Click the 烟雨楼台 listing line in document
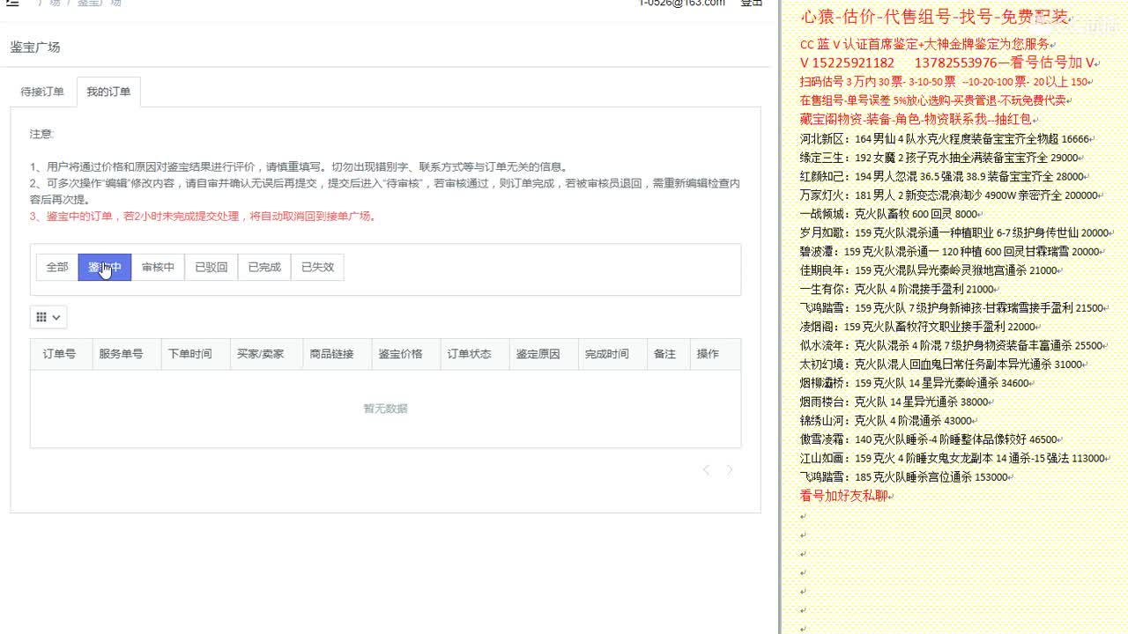Image resolution: width=1128 pixels, height=634 pixels. pos(897,402)
